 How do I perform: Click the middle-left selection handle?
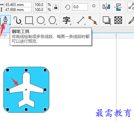pos(8,90)
